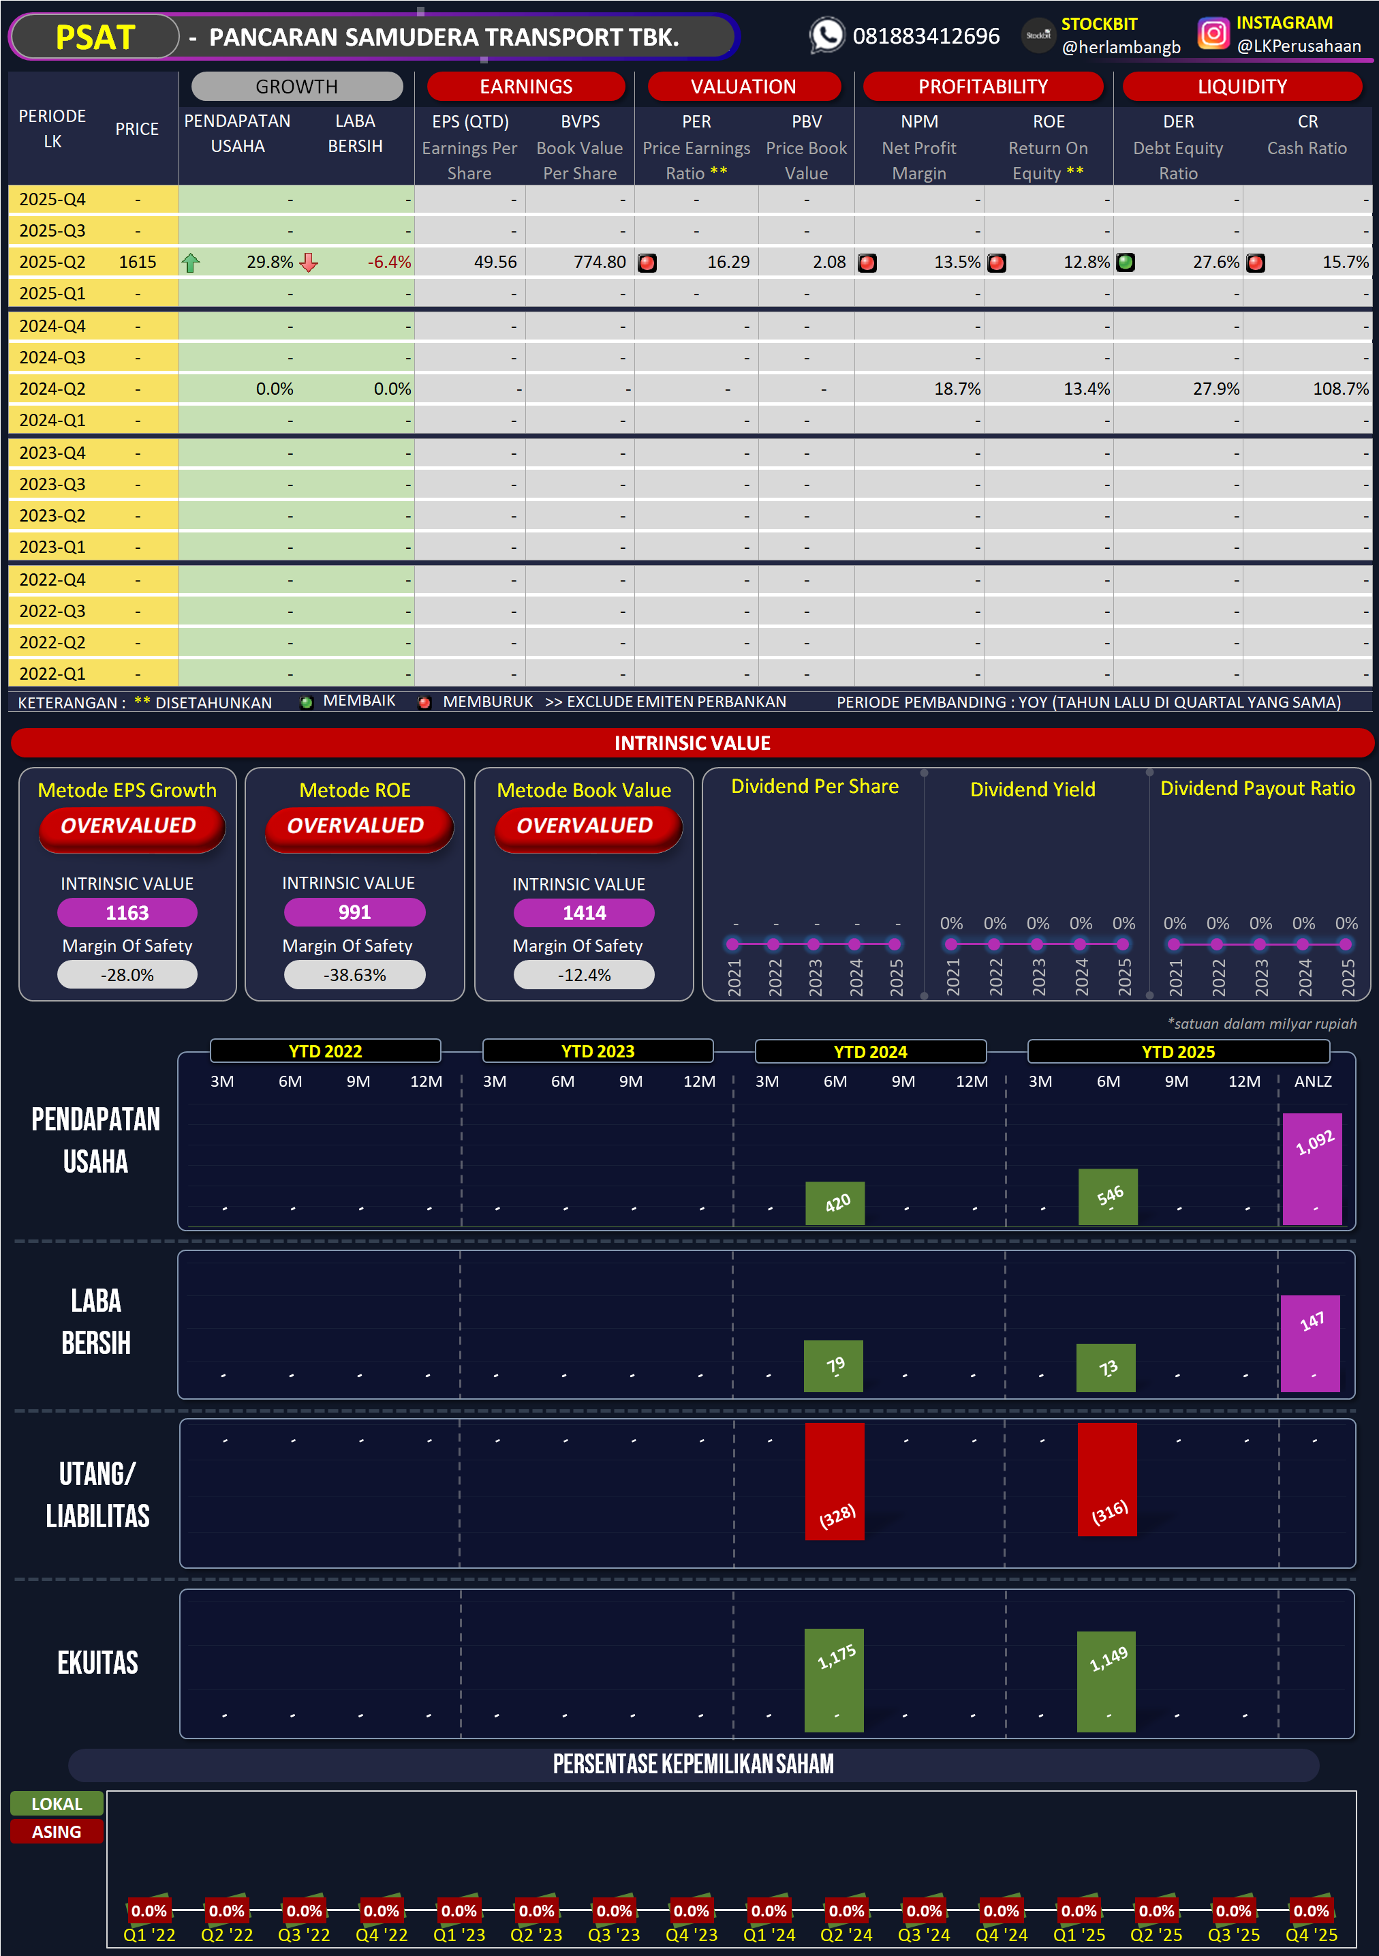
Task: Click the @herlambangb Stockbit handle
Action: (1121, 48)
